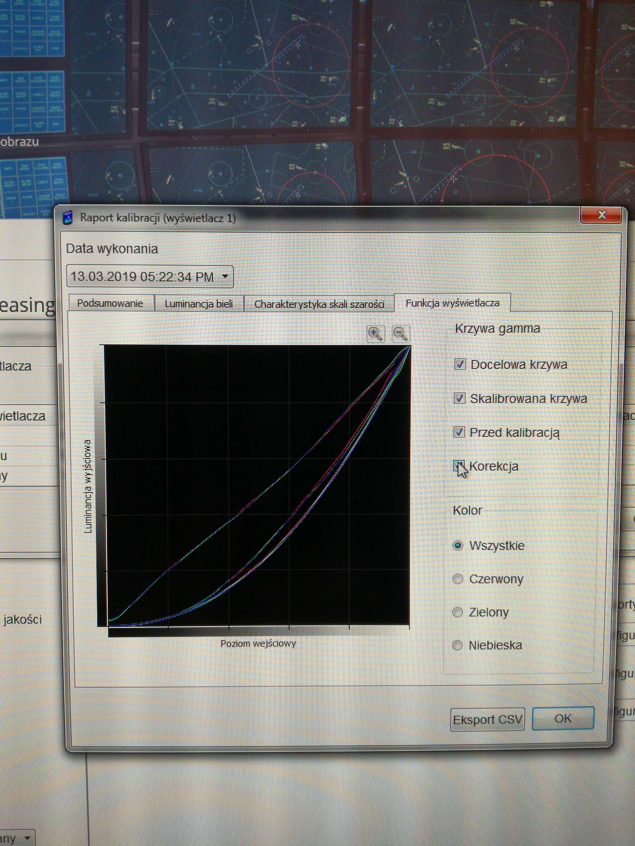Screen dimensions: 635x846
Task: Open the Luminancja bieli tab
Action: 199,304
